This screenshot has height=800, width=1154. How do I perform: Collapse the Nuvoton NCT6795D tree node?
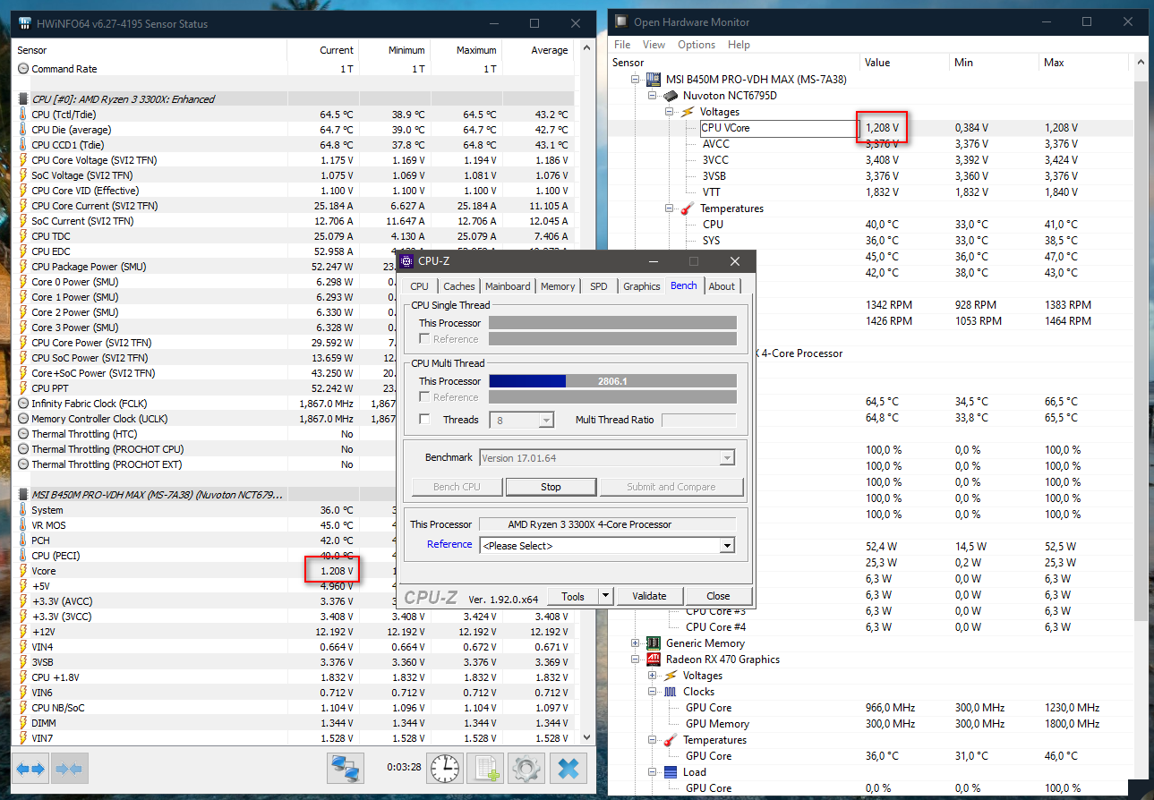click(652, 96)
